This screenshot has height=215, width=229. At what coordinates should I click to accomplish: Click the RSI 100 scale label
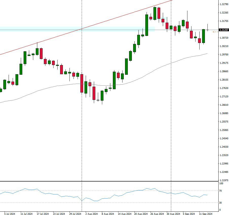click(221, 183)
